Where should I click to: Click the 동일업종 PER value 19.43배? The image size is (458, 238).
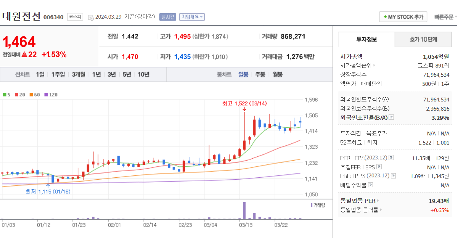coord(439,201)
